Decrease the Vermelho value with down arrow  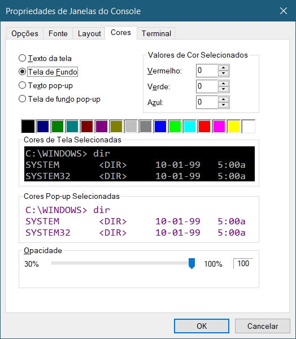pyautogui.click(x=223, y=73)
